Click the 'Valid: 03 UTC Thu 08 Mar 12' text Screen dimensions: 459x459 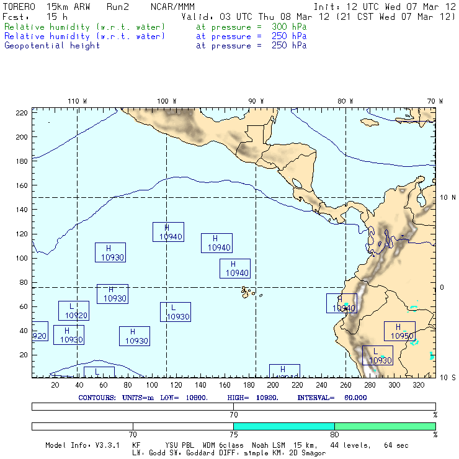[256, 17]
